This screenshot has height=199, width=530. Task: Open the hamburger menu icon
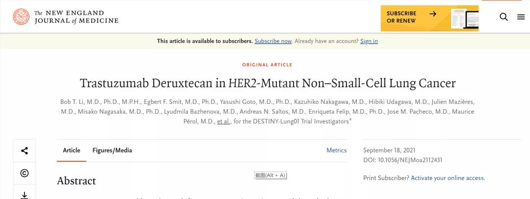tap(521, 17)
